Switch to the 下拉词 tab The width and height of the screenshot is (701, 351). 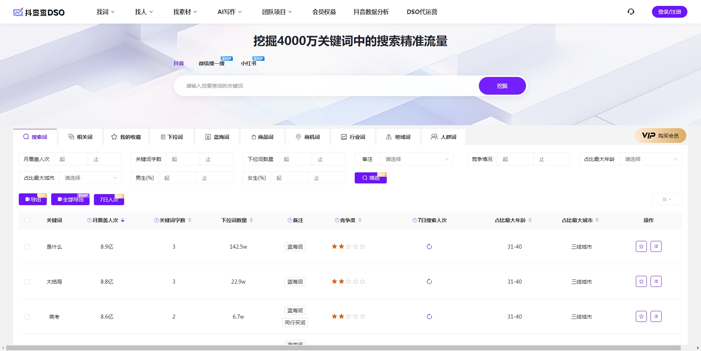(172, 137)
